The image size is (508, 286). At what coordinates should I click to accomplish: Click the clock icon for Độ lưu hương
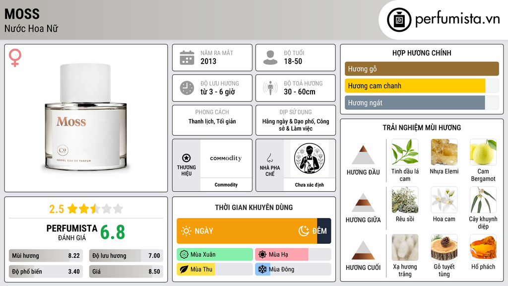[187, 88]
